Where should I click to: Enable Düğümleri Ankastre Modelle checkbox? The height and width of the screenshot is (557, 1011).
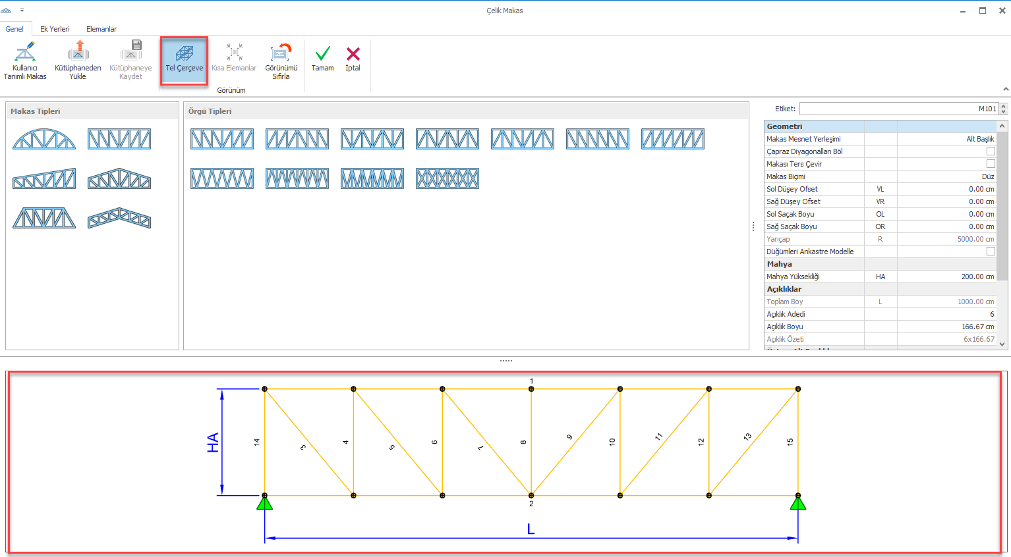pos(991,252)
